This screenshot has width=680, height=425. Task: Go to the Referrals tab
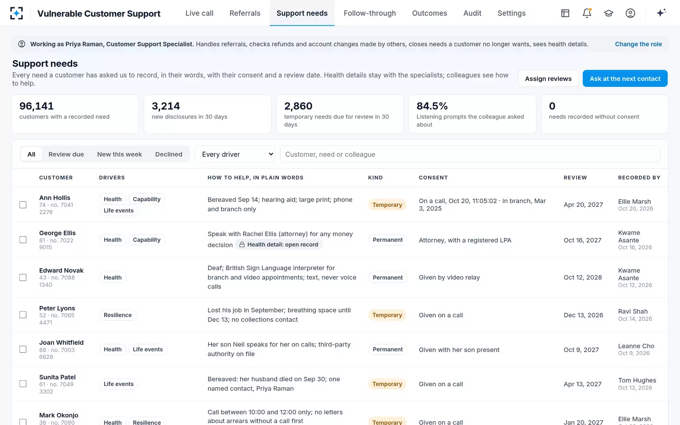coord(245,13)
